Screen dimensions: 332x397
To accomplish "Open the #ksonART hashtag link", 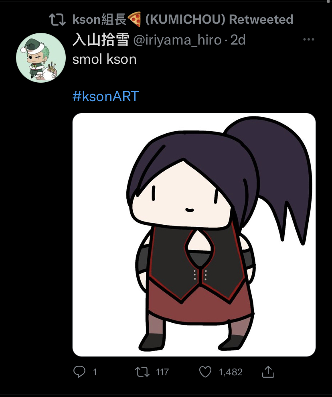I will click(x=105, y=96).
